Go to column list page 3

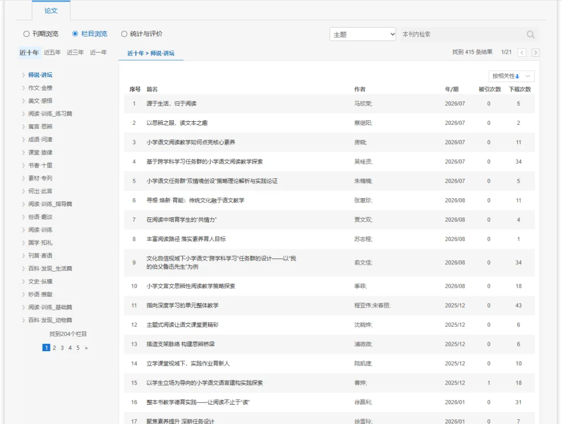[x=62, y=348]
